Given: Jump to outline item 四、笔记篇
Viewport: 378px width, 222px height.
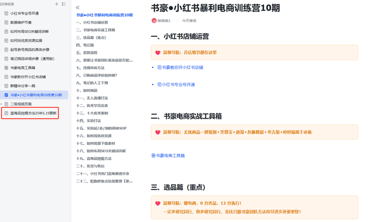Looking at the screenshot, I should pos(85,45).
